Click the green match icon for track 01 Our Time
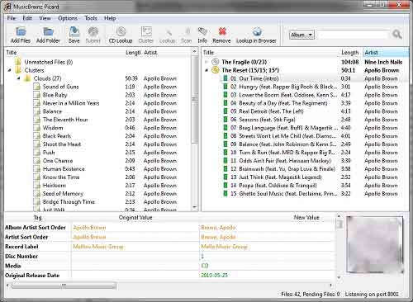The width and height of the screenshot is (413, 302). click(x=225, y=78)
